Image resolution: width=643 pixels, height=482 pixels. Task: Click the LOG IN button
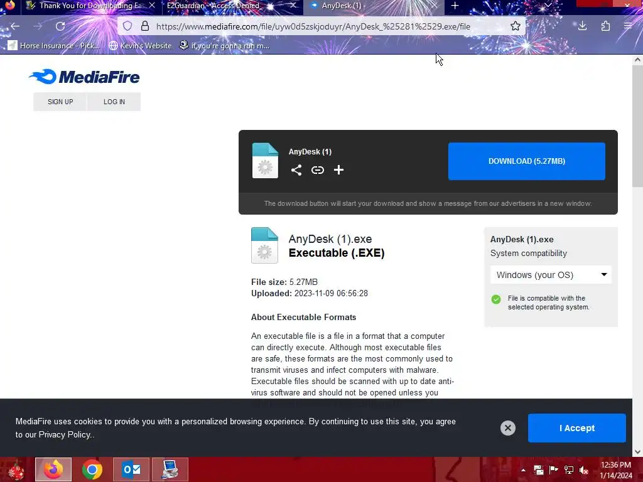click(114, 102)
